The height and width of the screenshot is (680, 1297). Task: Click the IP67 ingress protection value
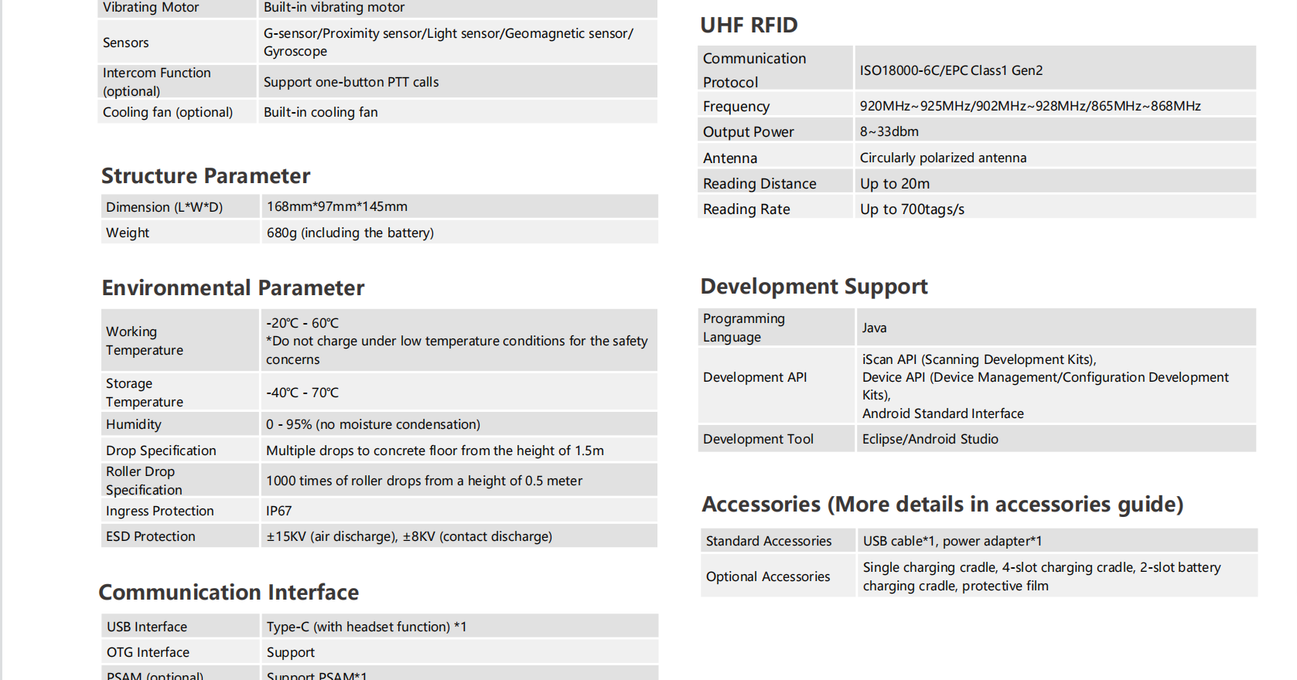point(279,511)
